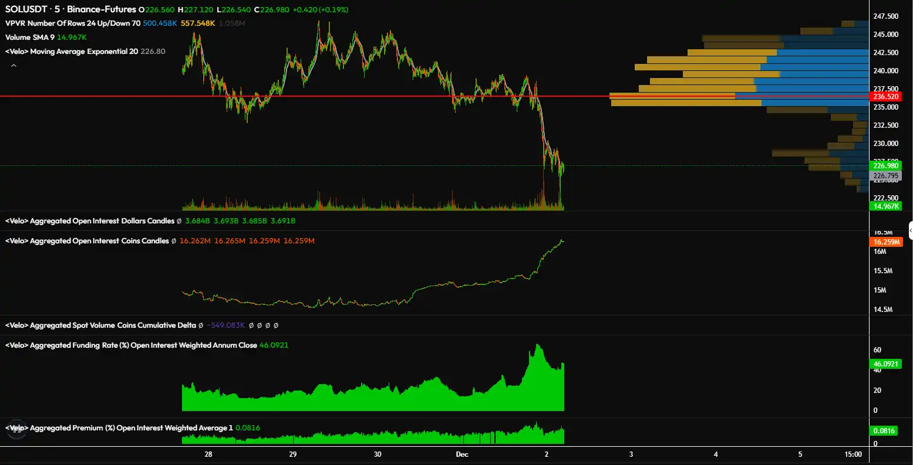913x465 pixels.
Task: Click the green 226.980 last price label
Action: [x=884, y=165]
